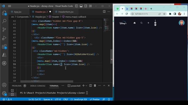Open the Run and Debug view
Screen dimensions: 188x105
point(4,38)
